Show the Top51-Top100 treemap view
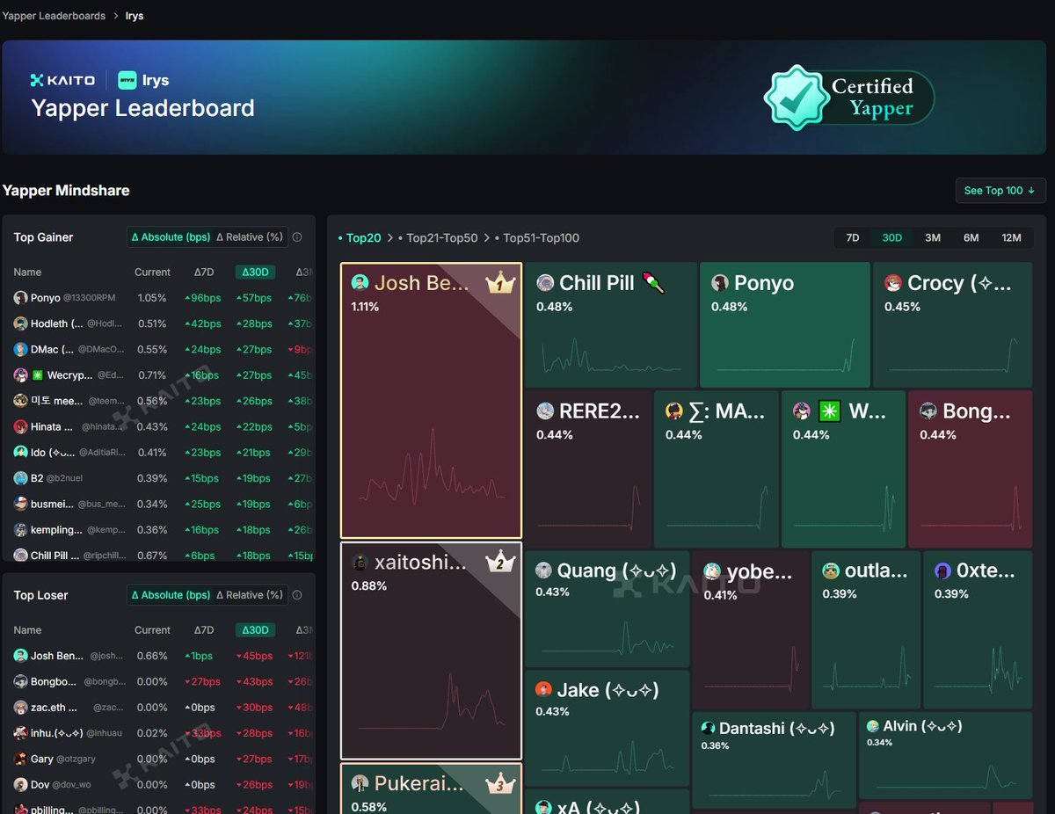This screenshot has width=1055, height=814. [x=536, y=238]
